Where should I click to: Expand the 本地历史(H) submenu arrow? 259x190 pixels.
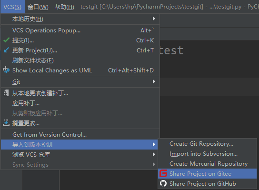(154, 19)
